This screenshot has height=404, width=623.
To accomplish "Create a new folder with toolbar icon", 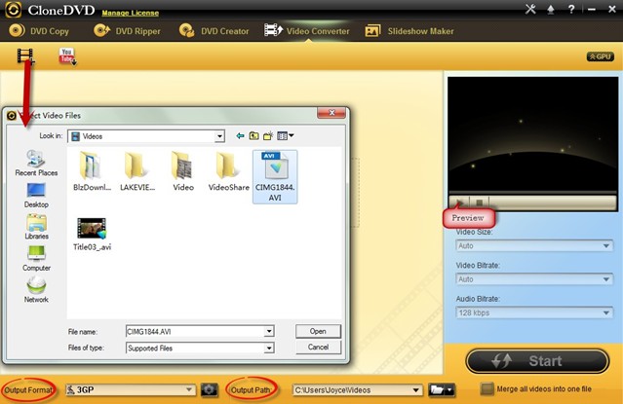I will tap(268, 135).
